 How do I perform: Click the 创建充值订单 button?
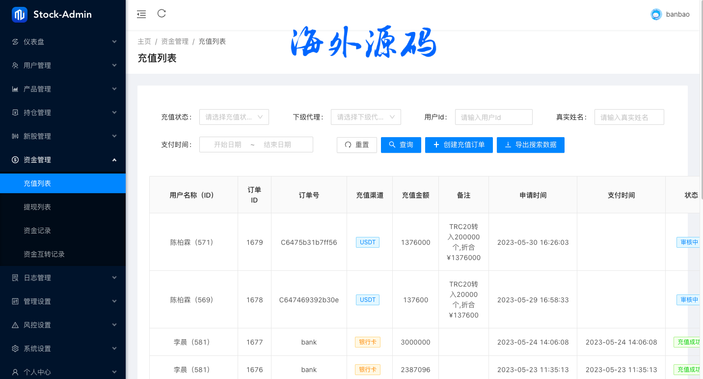459,145
